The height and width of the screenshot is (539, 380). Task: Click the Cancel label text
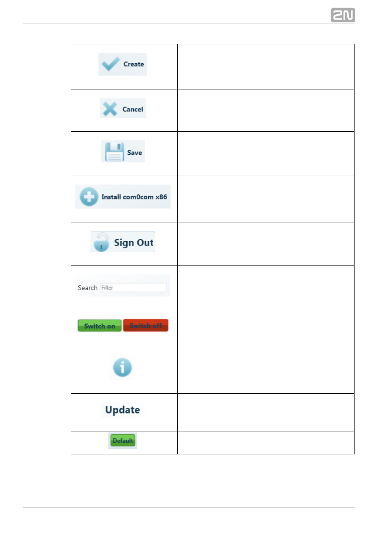click(x=133, y=109)
